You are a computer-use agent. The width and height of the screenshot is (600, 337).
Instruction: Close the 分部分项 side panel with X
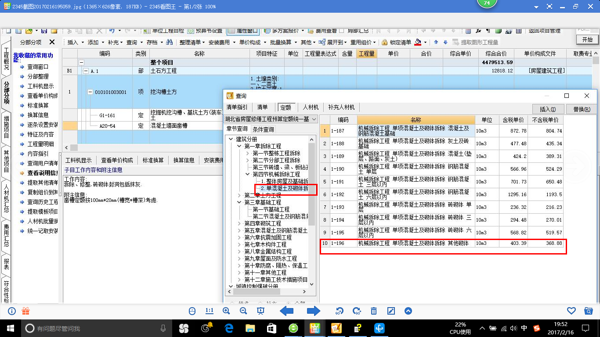pyautogui.click(x=52, y=42)
